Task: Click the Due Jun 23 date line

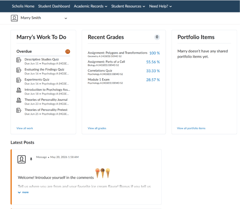Action: [x=47, y=104]
